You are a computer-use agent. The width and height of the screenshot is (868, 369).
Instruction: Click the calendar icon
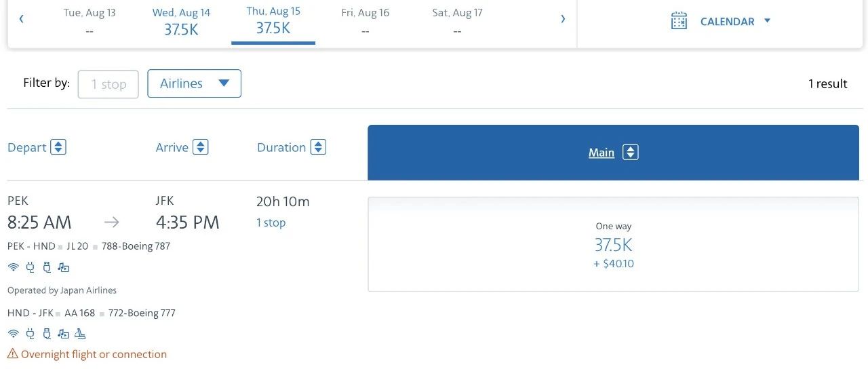[x=679, y=21]
